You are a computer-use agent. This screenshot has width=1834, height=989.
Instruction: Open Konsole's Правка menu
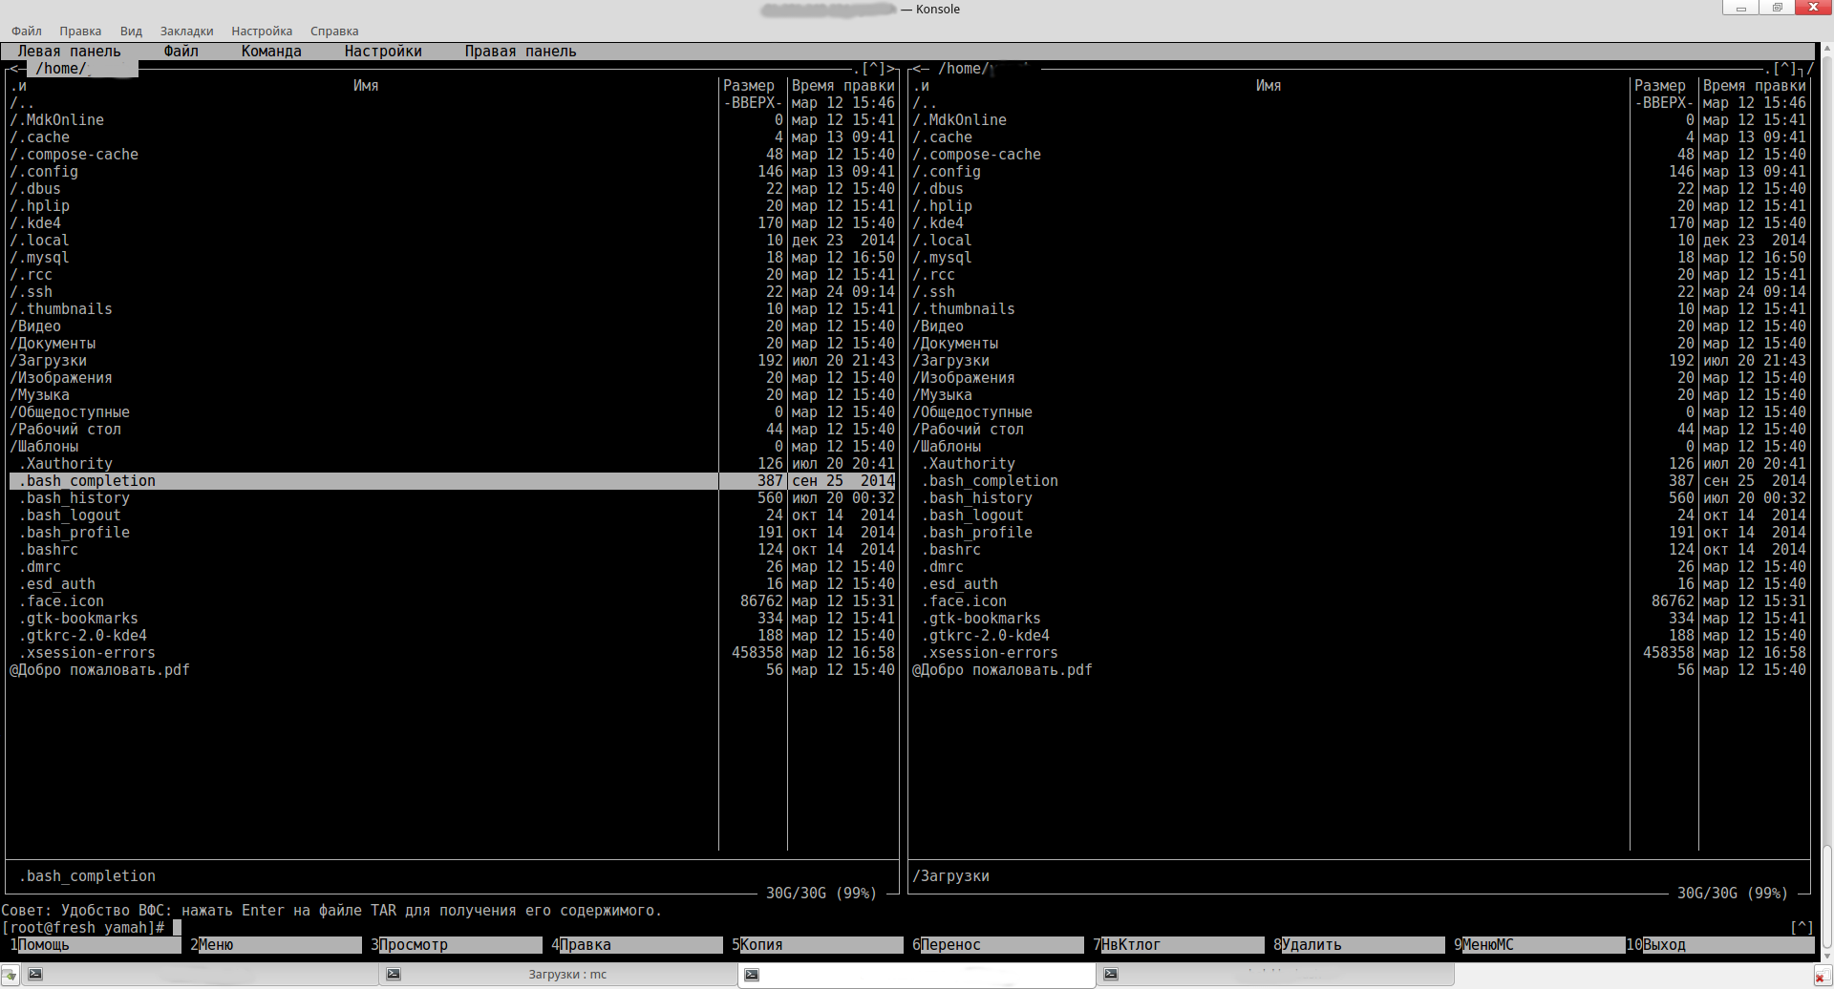point(80,32)
